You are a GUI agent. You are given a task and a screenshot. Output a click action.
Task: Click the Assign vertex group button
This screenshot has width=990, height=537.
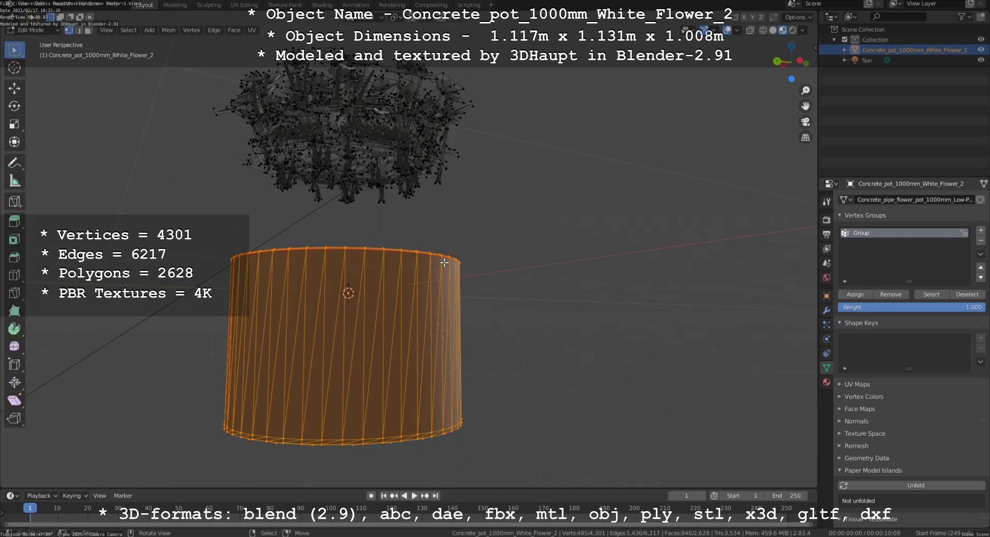(x=855, y=294)
